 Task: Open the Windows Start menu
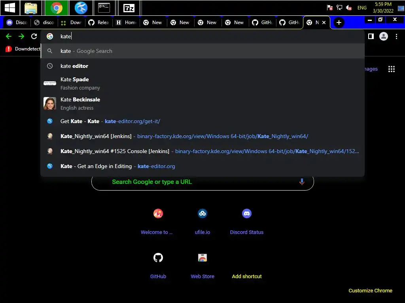[10, 8]
